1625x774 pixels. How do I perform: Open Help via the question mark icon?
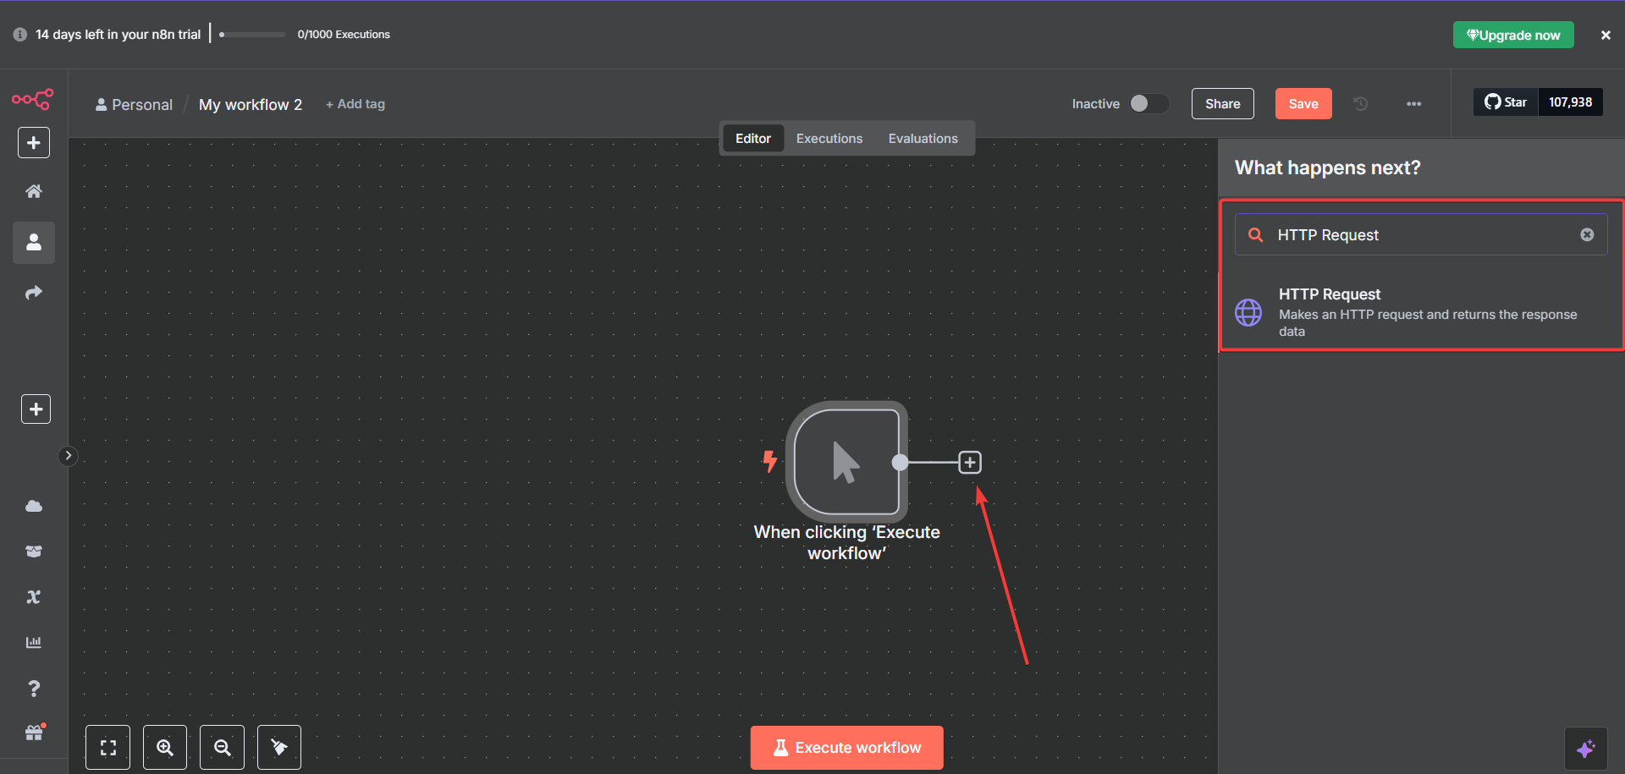[x=33, y=688]
